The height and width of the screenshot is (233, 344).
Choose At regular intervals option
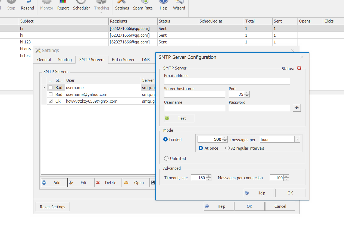coord(227,148)
